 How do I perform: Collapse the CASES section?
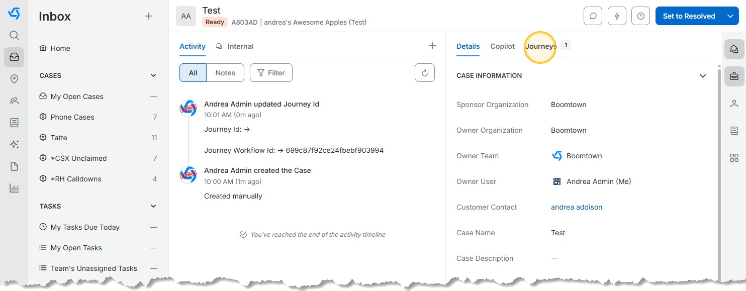[x=153, y=75]
